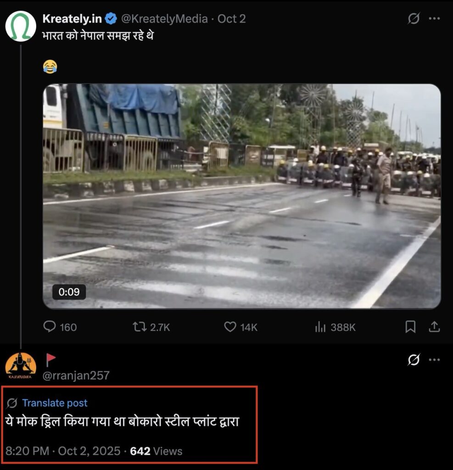The image size is (453, 470).
Task: Click the Oct 2 post date
Action: click(231, 19)
